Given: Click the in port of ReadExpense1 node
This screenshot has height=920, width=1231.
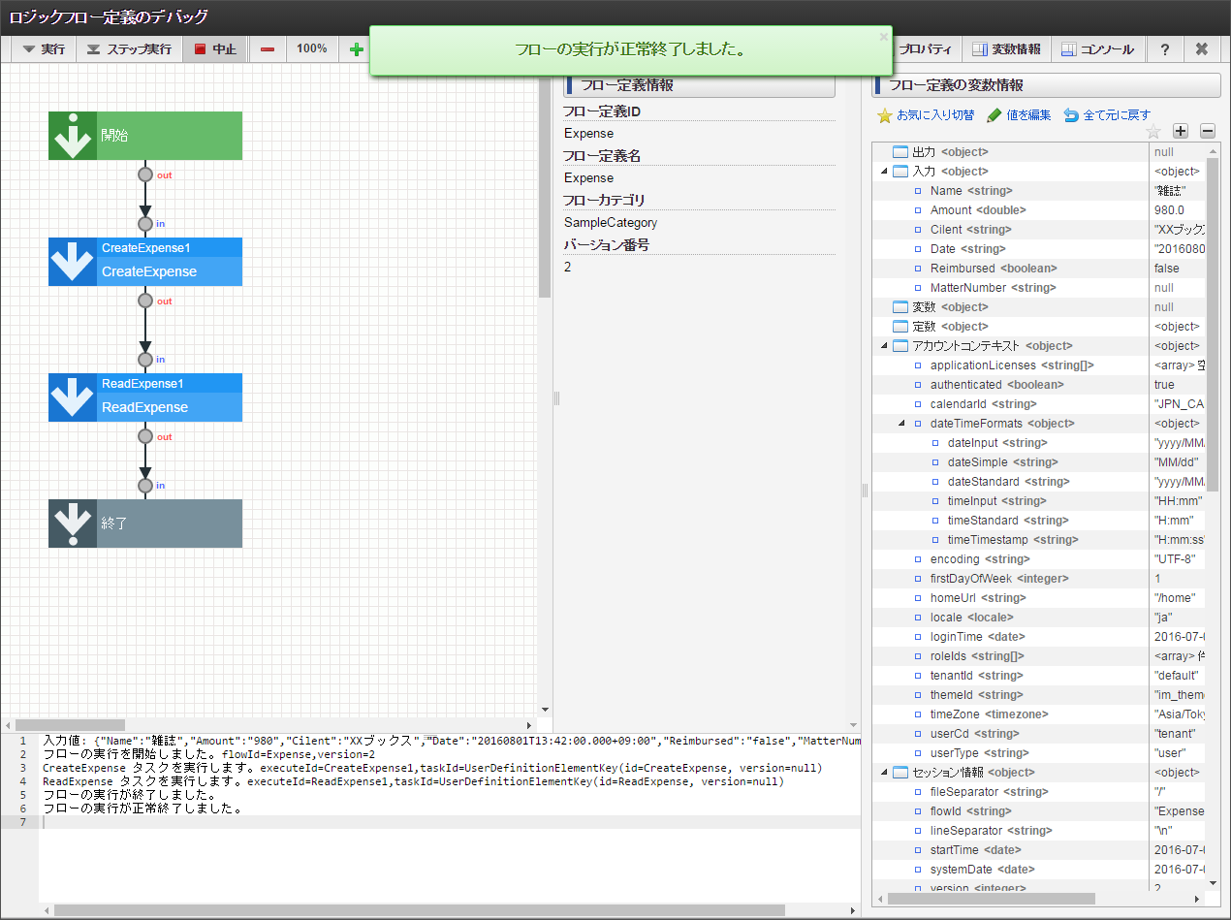Looking at the screenshot, I should [145, 360].
